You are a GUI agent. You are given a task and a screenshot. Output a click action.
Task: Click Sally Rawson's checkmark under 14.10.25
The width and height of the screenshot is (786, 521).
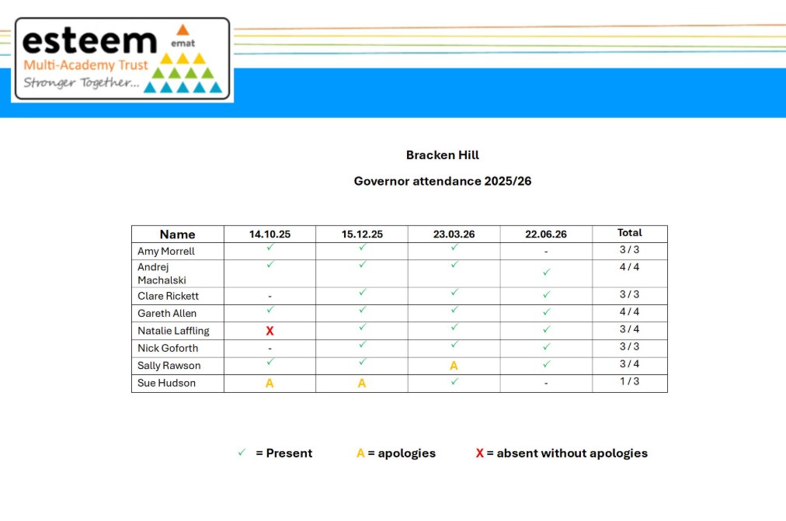point(270,362)
